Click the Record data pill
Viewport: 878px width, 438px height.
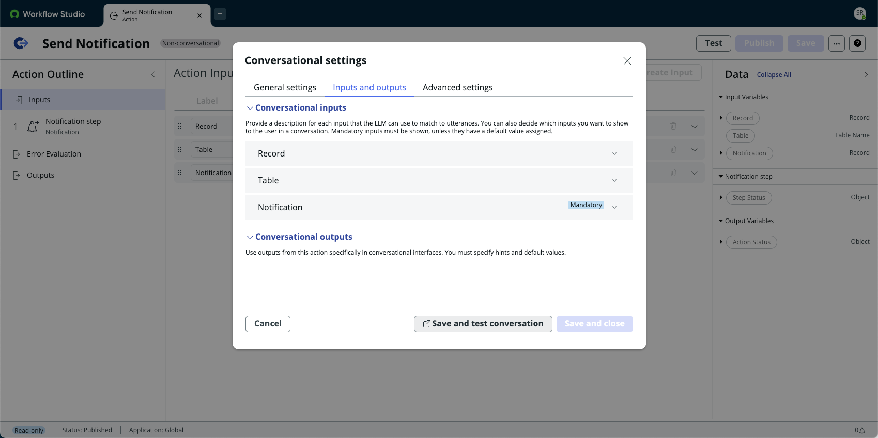743,118
